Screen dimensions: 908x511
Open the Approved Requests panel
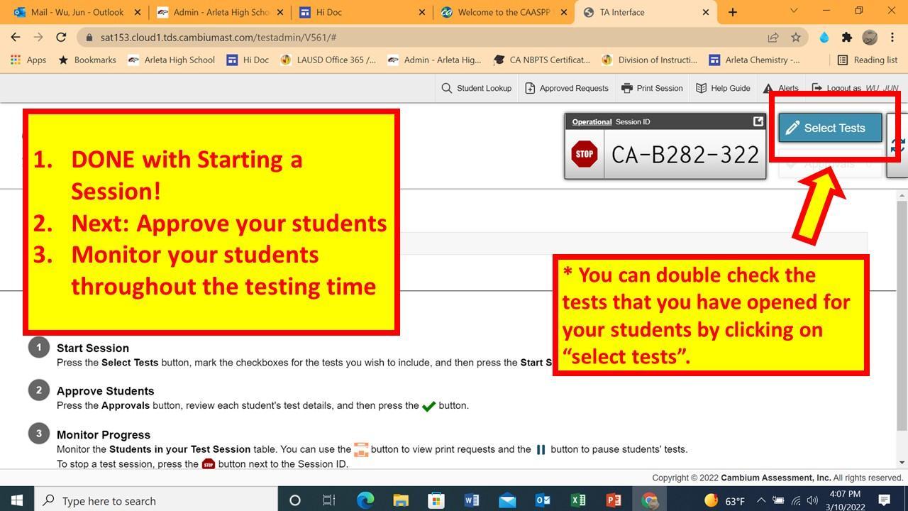pyautogui.click(x=567, y=88)
